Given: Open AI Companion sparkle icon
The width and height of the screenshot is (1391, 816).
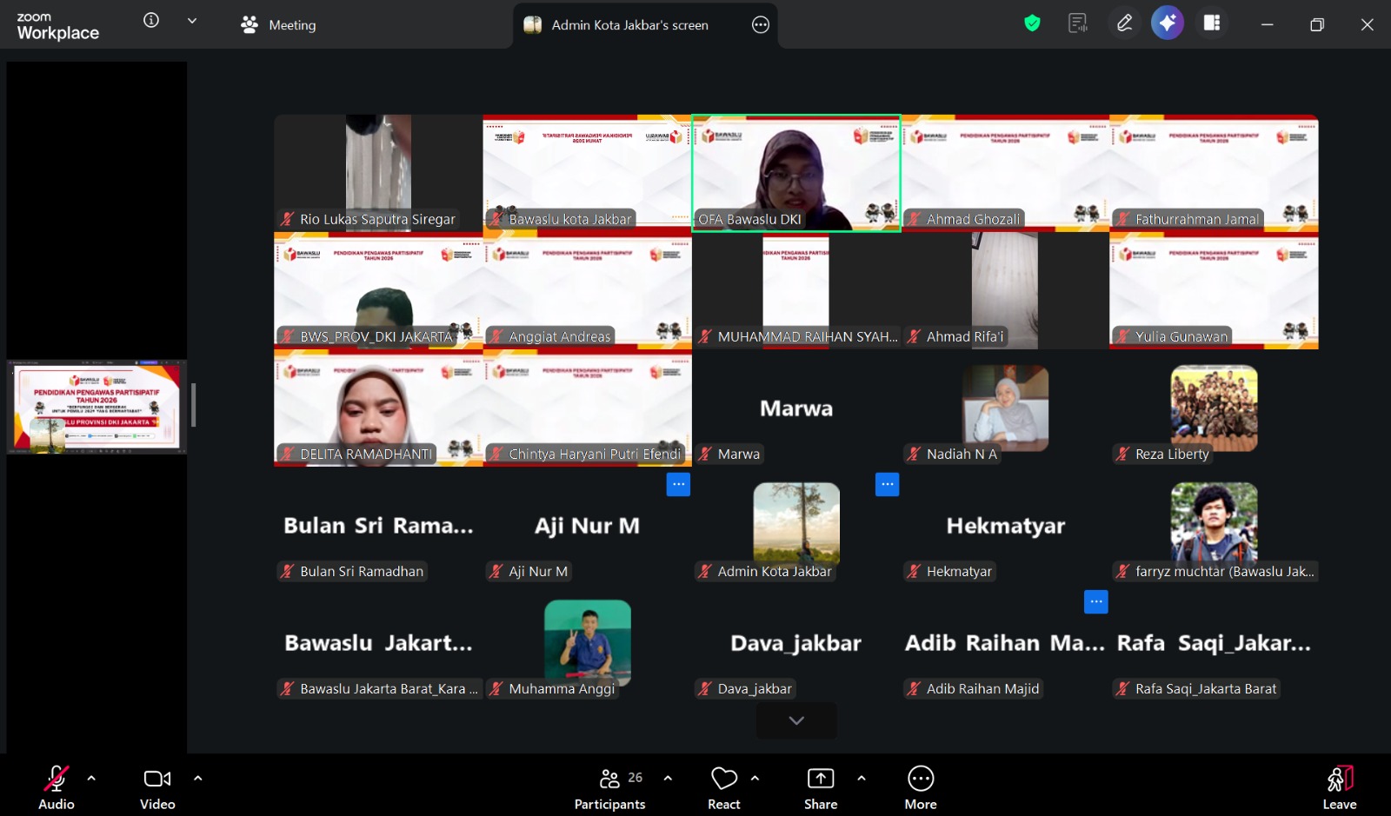Looking at the screenshot, I should point(1168,23).
